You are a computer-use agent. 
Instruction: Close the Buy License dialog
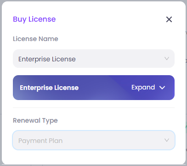[169, 19]
